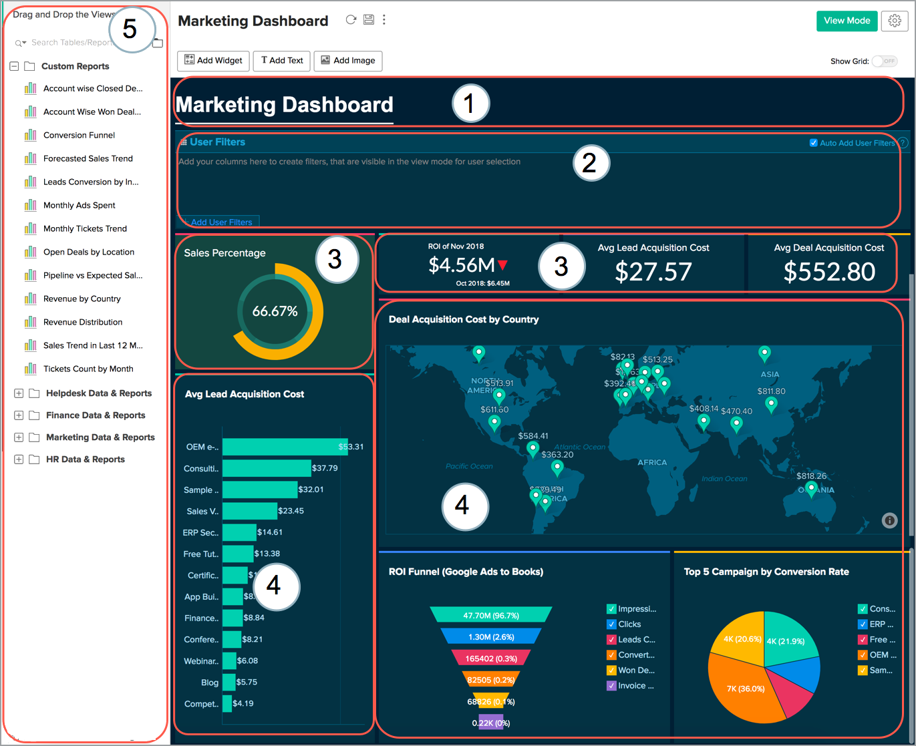The image size is (916, 746).
Task: Open the settings gear icon
Action: pos(895,21)
